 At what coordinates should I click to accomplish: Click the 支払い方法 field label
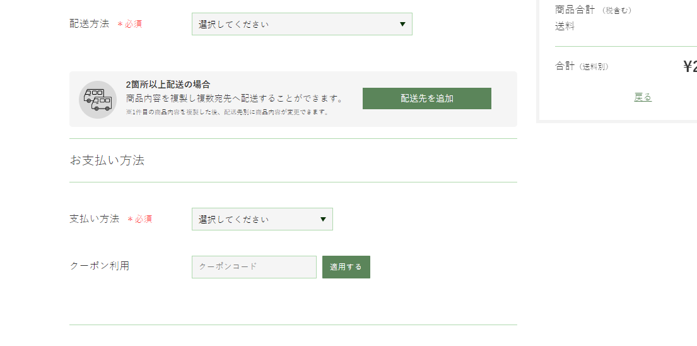(95, 219)
